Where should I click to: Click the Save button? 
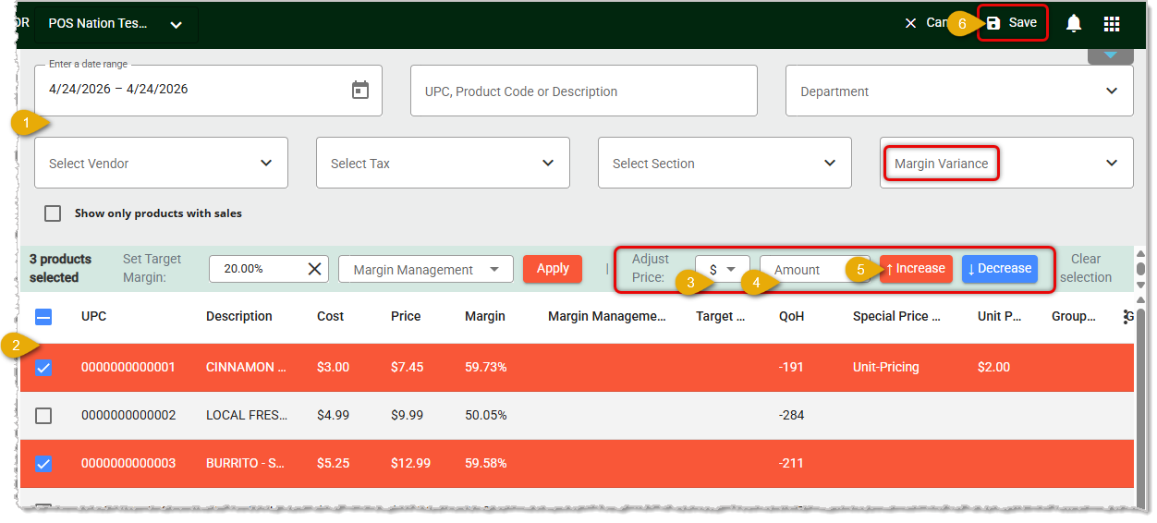pyautogui.click(x=1012, y=23)
